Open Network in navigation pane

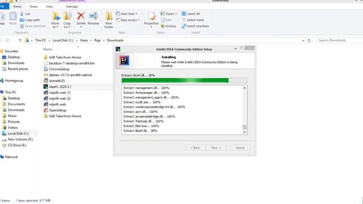pos(9,157)
